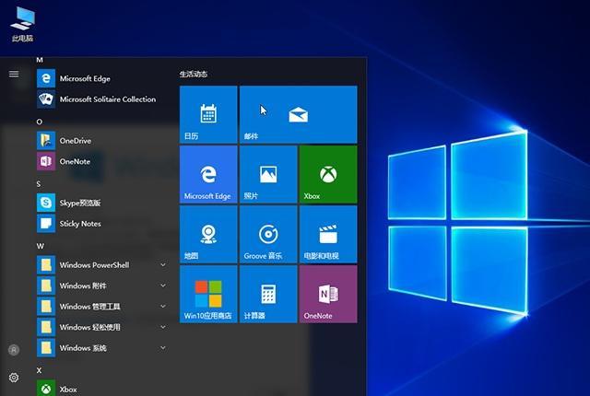Image resolution: width=590 pixels, height=396 pixels.
Task: Expand the Windows 系统 folder chevron
Action: click(163, 347)
